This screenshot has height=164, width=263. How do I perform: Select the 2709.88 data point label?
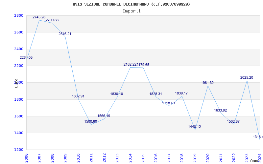(52, 20)
